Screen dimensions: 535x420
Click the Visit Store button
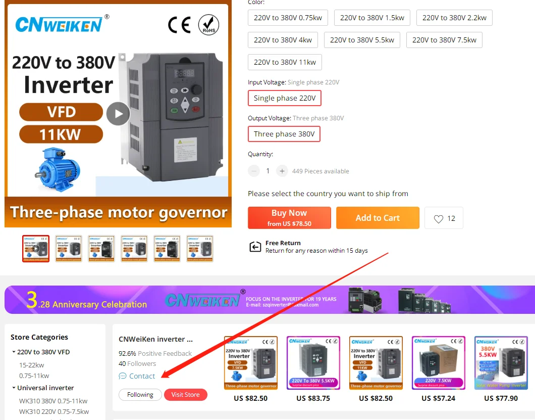[x=186, y=395]
